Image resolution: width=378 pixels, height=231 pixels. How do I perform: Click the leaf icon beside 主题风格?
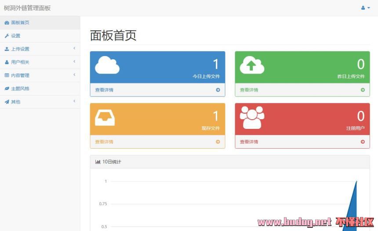click(7, 89)
